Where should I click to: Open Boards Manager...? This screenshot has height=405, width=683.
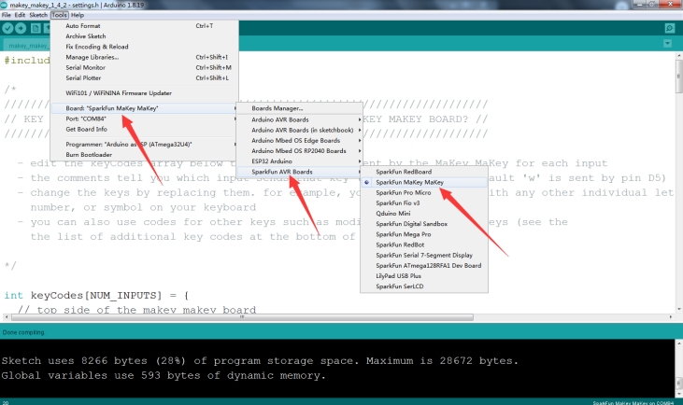click(300, 108)
